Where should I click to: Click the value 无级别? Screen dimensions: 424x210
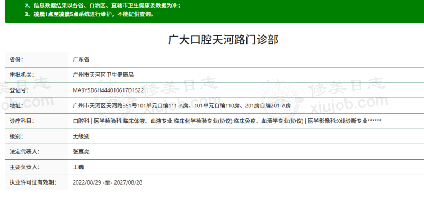coord(81,136)
